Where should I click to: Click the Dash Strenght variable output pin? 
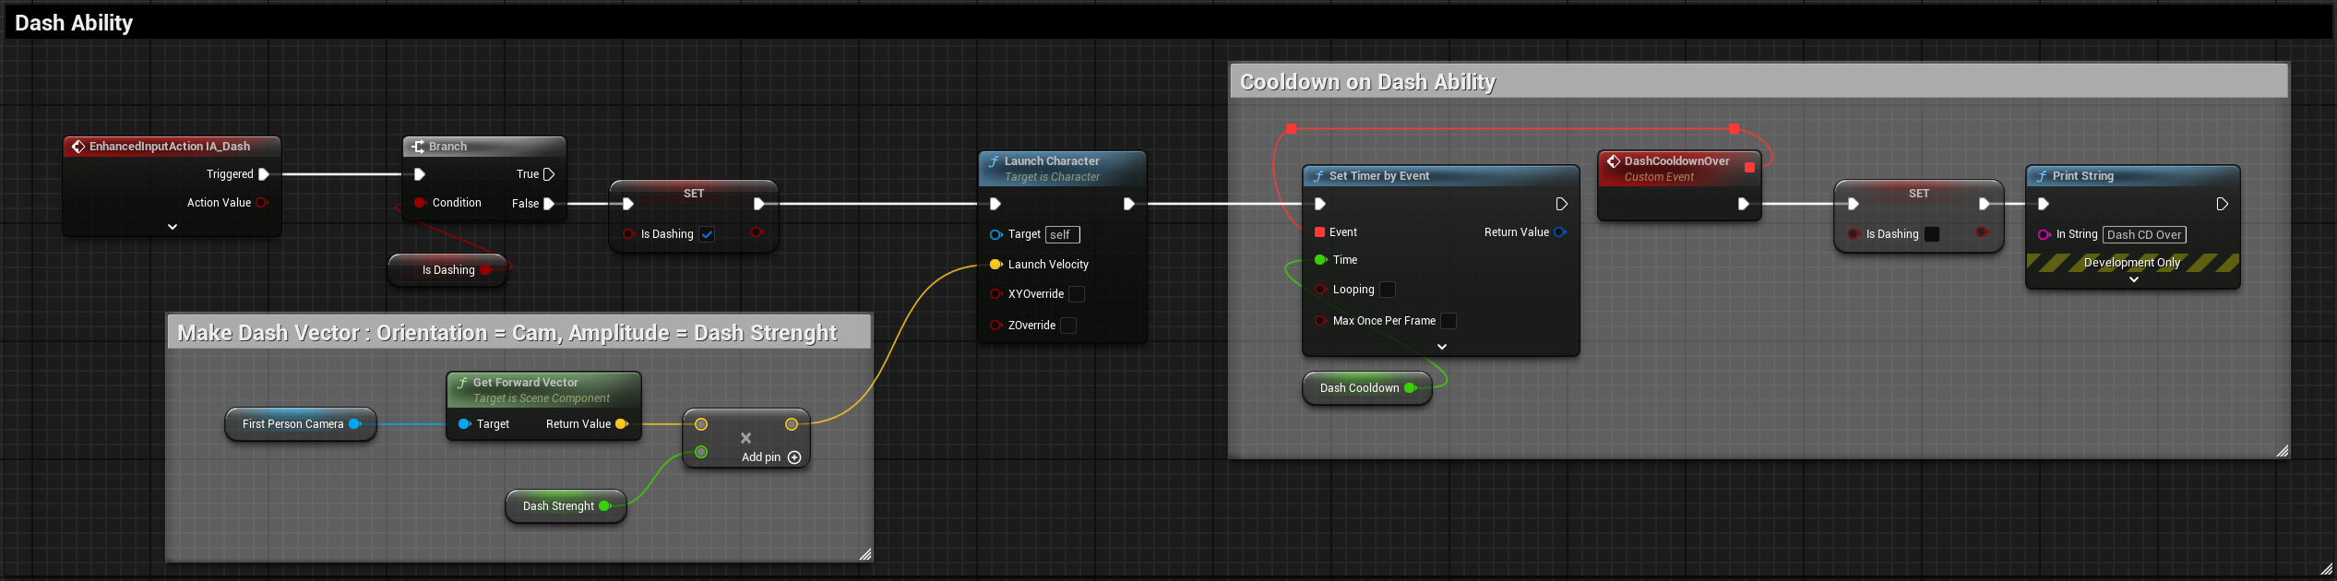[604, 506]
